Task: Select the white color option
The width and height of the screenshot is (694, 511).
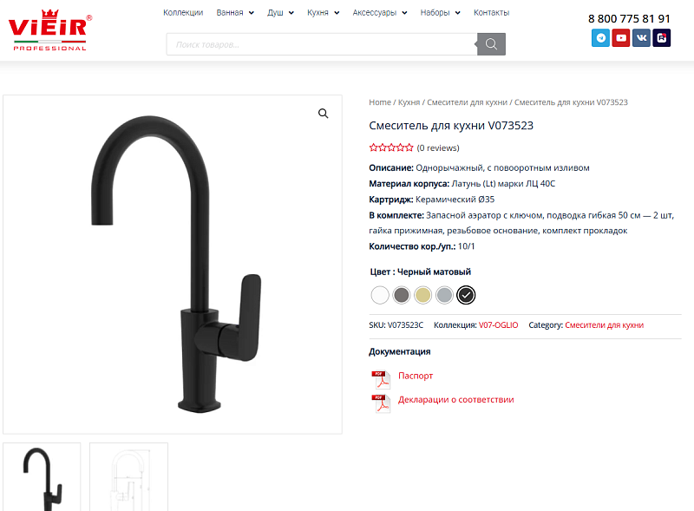Action: [x=380, y=295]
